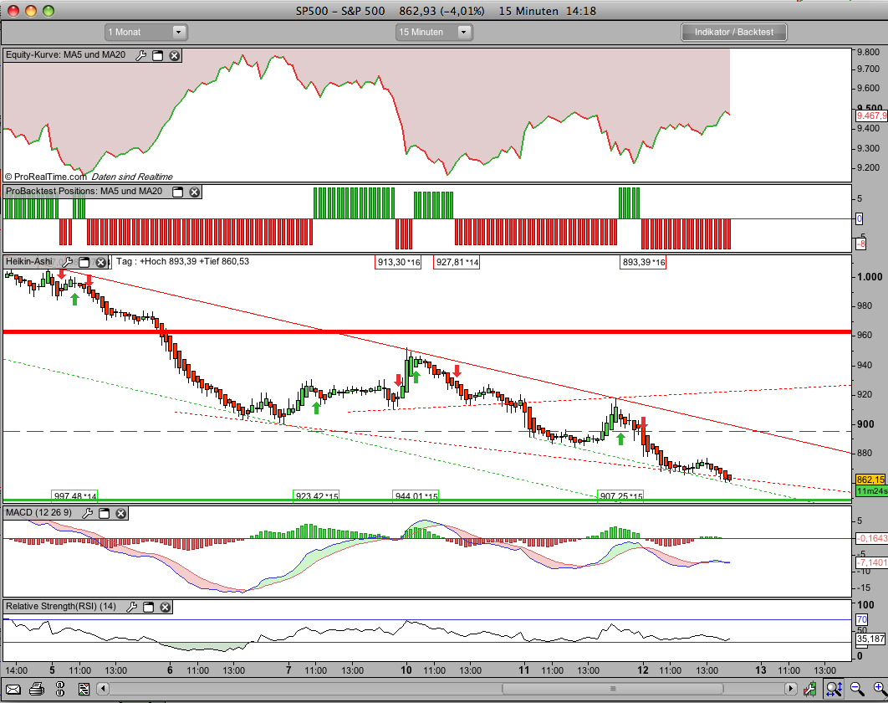Image resolution: width=888 pixels, height=703 pixels.
Task: Click date label 10 on time axis
Action: coord(406,670)
